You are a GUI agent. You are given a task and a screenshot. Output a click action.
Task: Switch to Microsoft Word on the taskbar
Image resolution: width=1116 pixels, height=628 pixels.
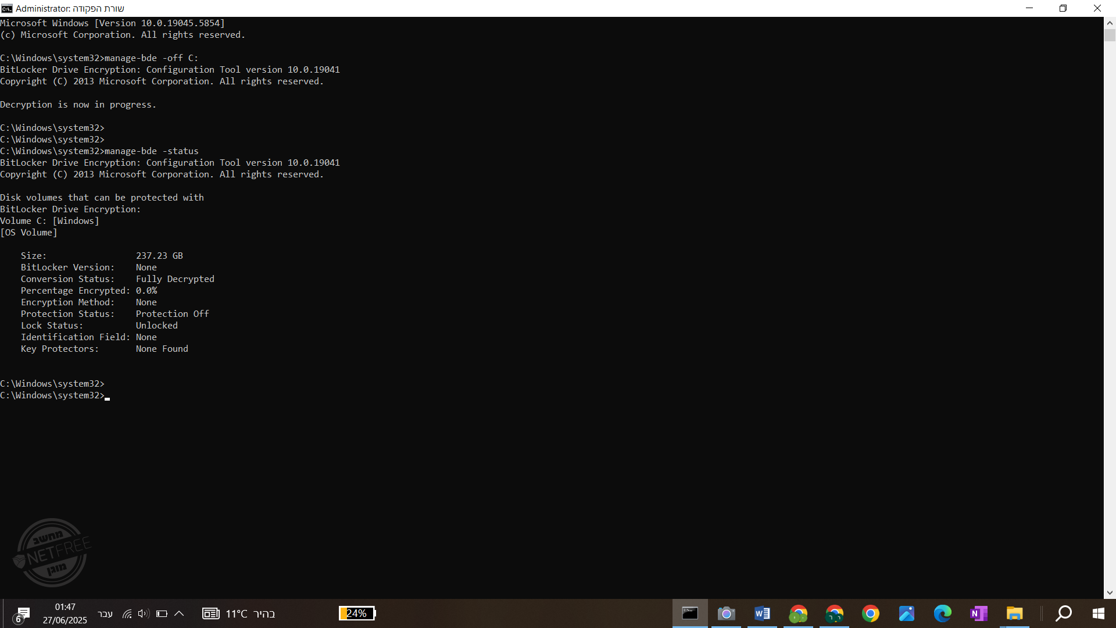[762, 613]
